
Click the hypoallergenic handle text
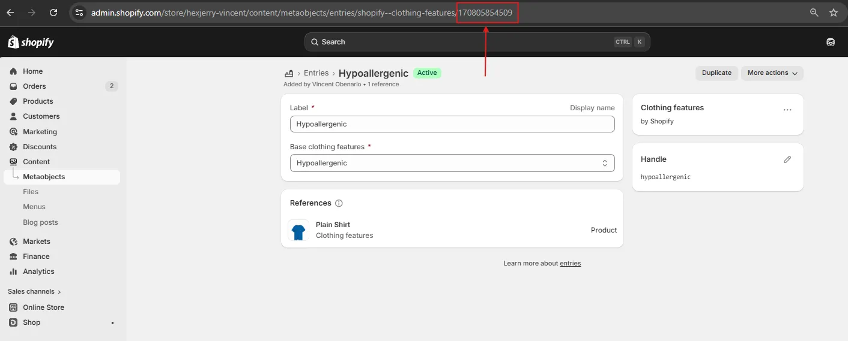click(x=665, y=177)
